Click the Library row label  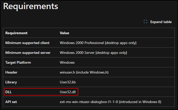coord(11,82)
